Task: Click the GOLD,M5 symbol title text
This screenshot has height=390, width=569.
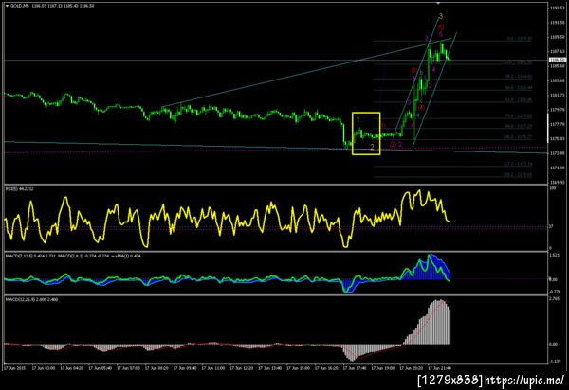Action: [20, 6]
